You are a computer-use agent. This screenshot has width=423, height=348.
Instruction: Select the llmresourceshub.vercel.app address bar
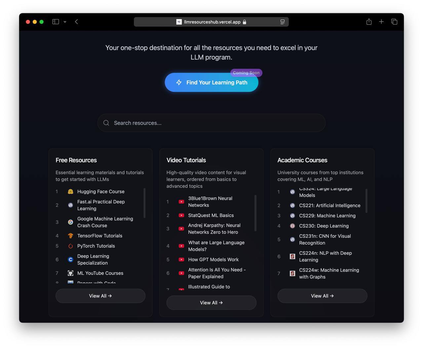(211, 22)
